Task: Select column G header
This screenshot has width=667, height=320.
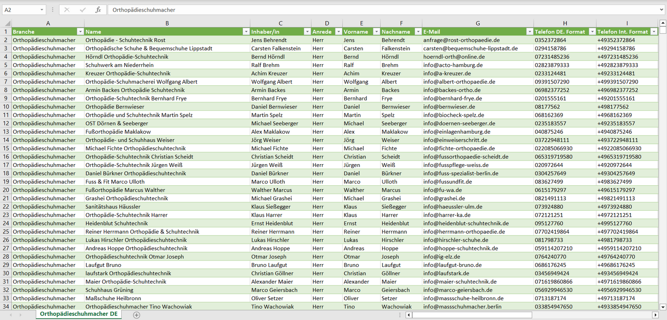Action: click(477, 23)
